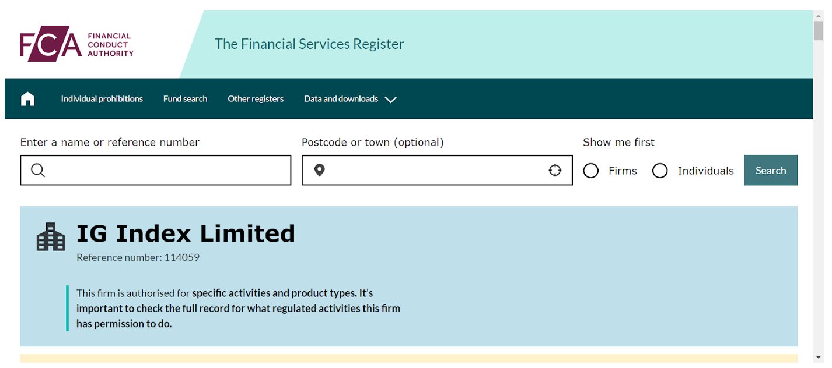
Task: Click the Data and downloads chevron arrow
Action: tap(391, 100)
